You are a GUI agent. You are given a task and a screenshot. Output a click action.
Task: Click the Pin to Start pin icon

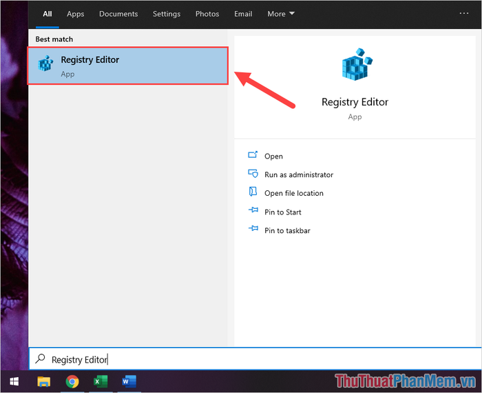tap(253, 210)
